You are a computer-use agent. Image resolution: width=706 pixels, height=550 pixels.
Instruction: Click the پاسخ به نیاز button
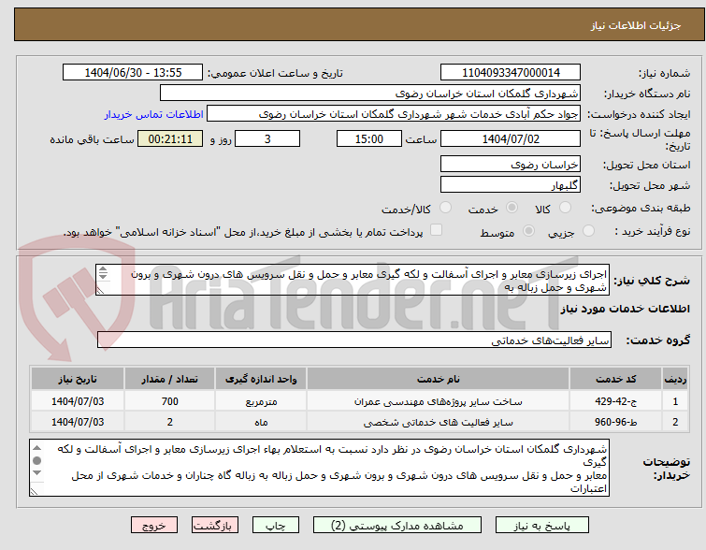tap(542, 526)
